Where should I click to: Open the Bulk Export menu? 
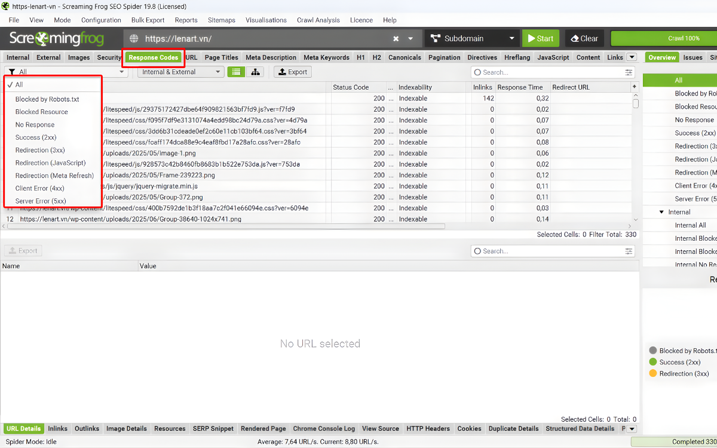tap(148, 20)
